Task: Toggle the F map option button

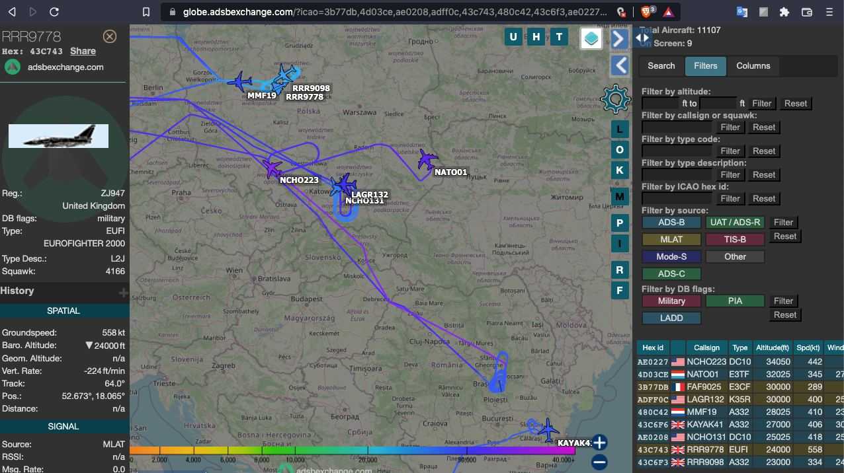Action: click(620, 290)
